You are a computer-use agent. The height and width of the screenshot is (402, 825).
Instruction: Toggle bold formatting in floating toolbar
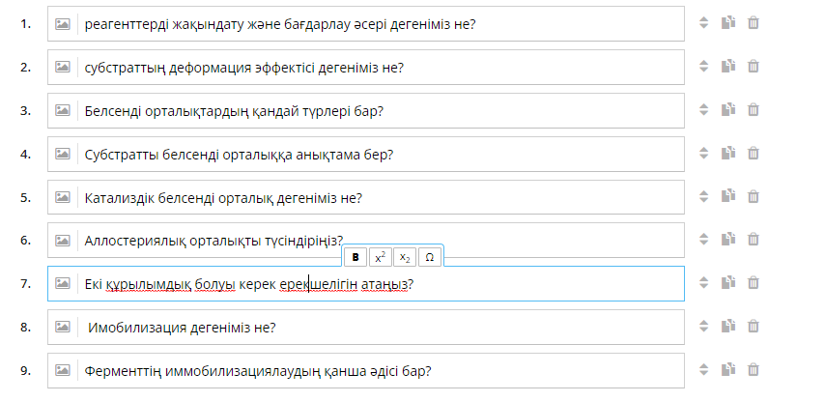(356, 258)
